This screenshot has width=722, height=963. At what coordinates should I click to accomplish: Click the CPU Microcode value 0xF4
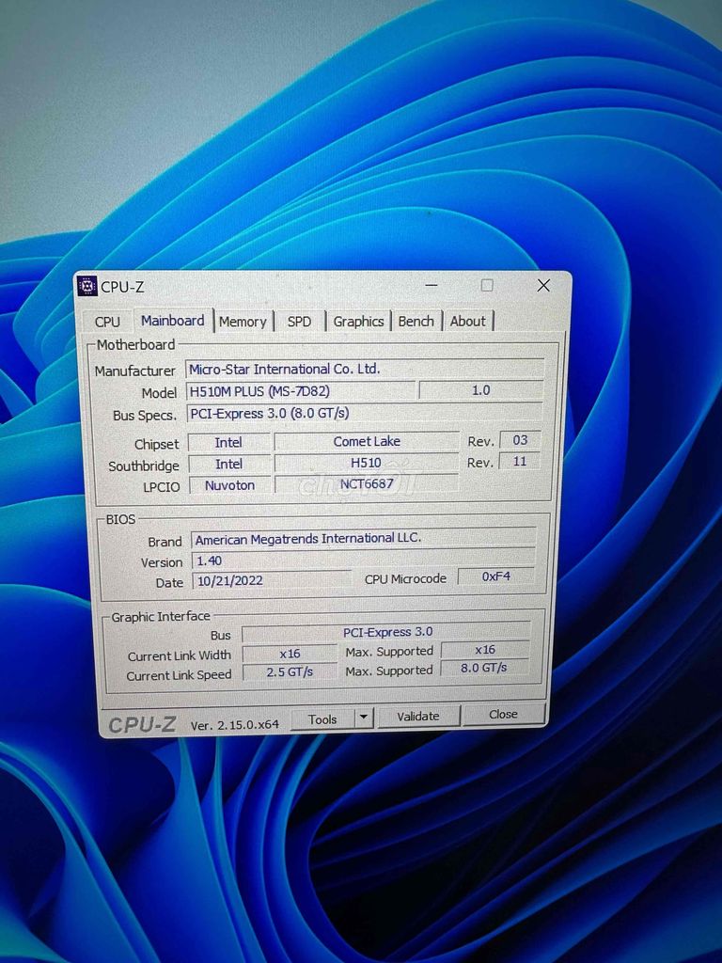point(496,576)
